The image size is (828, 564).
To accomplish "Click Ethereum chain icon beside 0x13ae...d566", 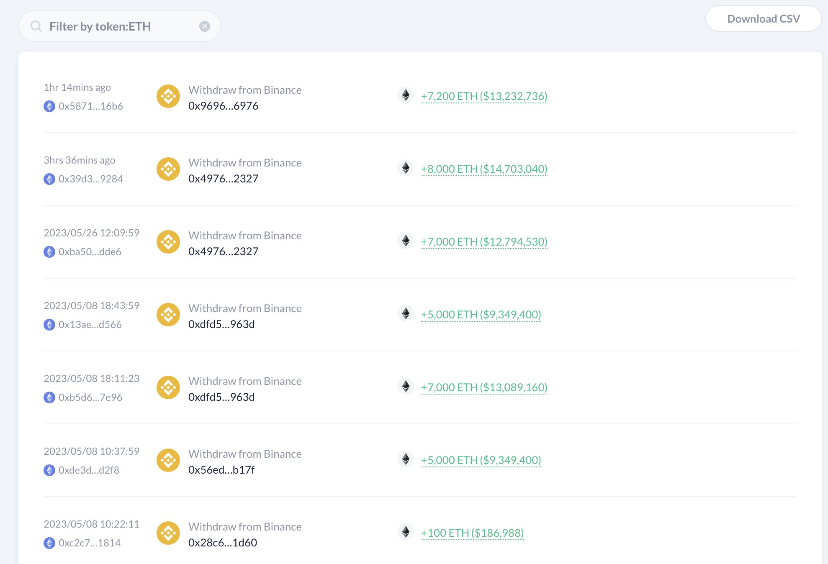I will 49,325.
